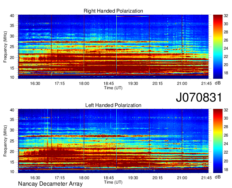Click the 15 MHz tick label on bottom plot

point(12,162)
